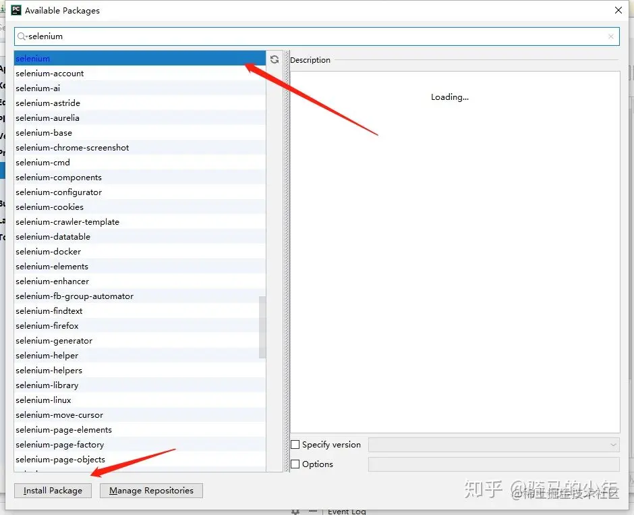The height and width of the screenshot is (515, 634).
Task: Click Event Log in background window
Action: coord(347,512)
